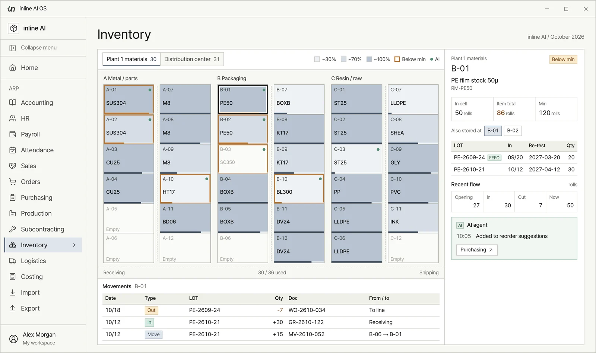The height and width of the screenshot is (353, 596).
Task: Select empty cell A-06
Action: (129, 248)
